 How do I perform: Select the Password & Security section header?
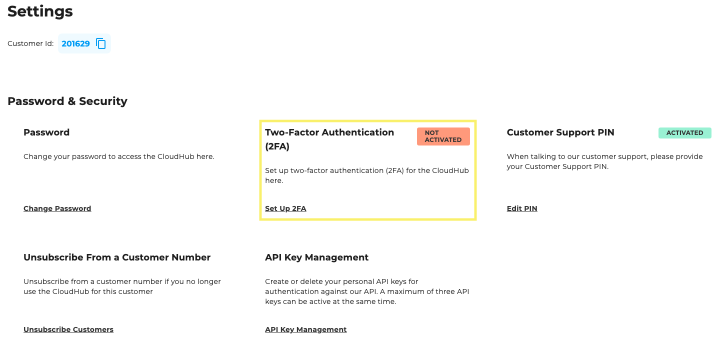pos(67,101)
